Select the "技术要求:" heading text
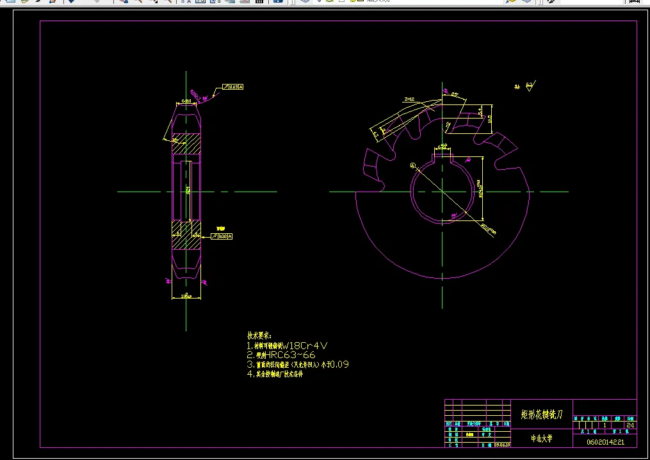The image size is (650, 460). coord(259,336)
